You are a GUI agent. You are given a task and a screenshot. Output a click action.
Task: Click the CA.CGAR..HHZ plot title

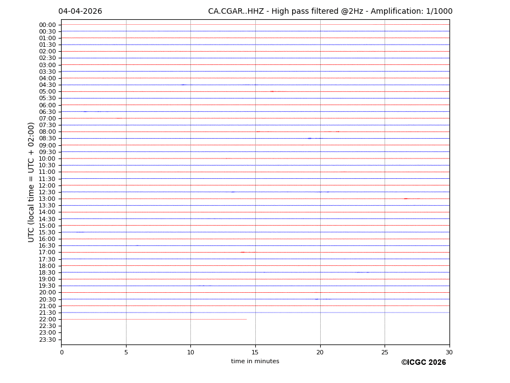point(330,12)
